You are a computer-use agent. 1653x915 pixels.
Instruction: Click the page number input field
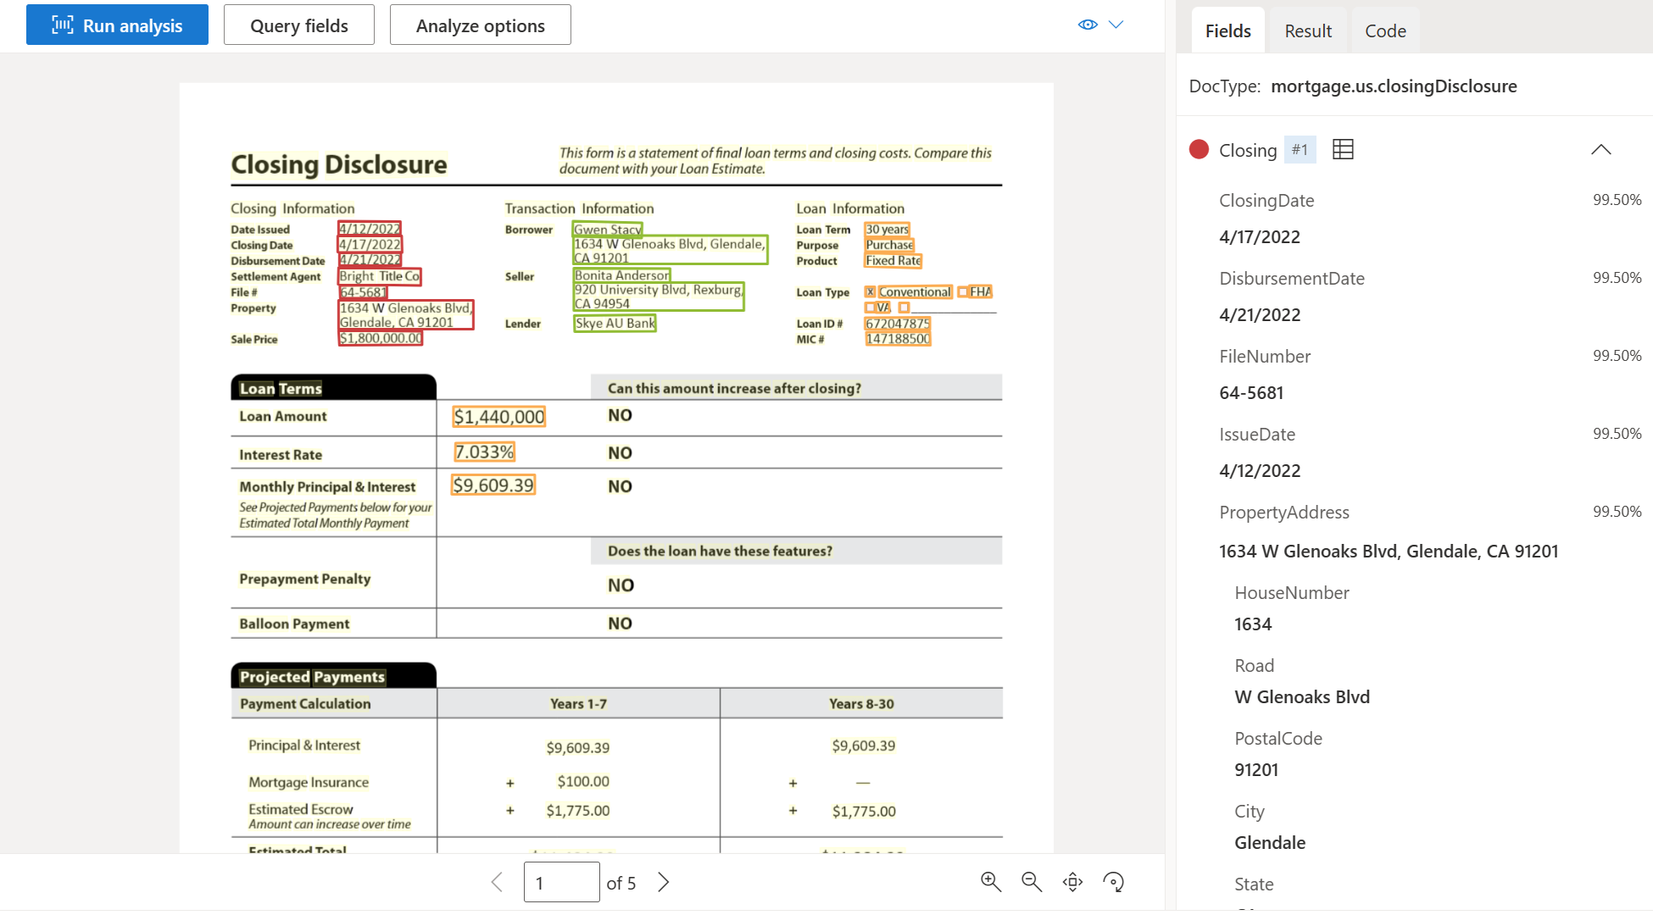[560, 880]
